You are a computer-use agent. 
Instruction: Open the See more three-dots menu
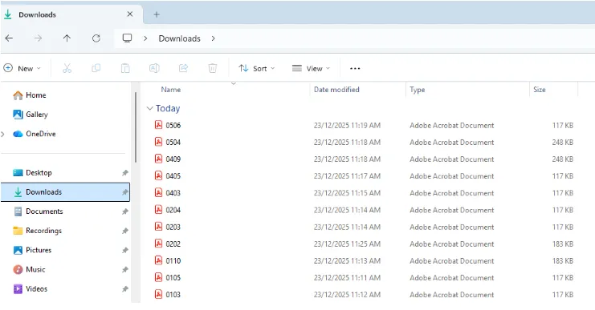355,69
